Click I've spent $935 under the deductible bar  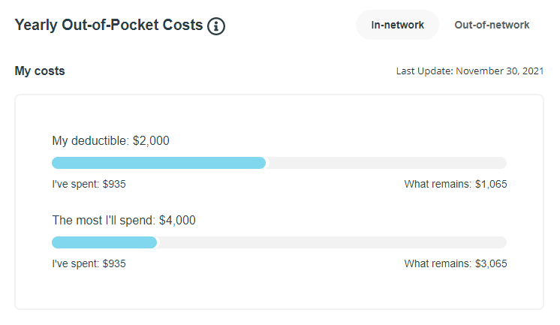pos(89,184)
